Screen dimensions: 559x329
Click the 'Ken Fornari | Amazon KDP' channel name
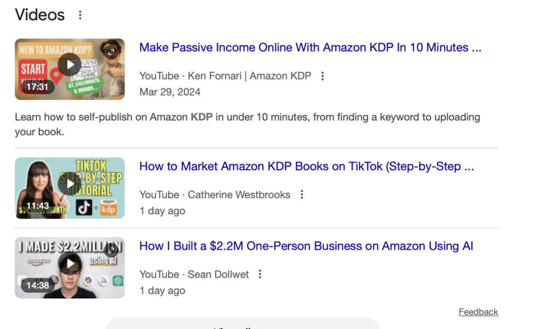[249, 76]
